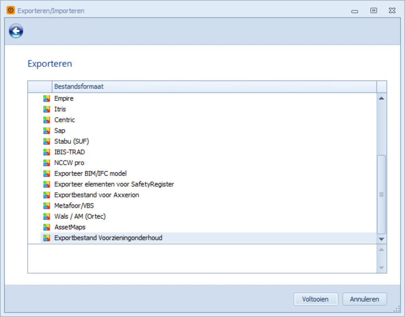Click the Voltooien button

[x=316, y=299]
